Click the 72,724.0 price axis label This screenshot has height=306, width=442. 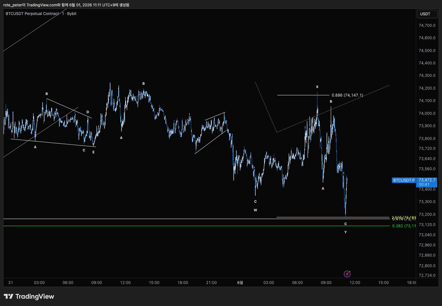(427, 275)
